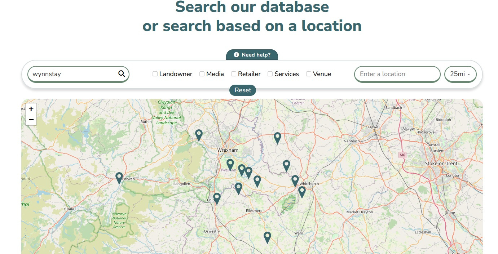Viewport: 498px width, 254px height.
Task: Select the map pin near Corwen
Action: coord(119,178)
